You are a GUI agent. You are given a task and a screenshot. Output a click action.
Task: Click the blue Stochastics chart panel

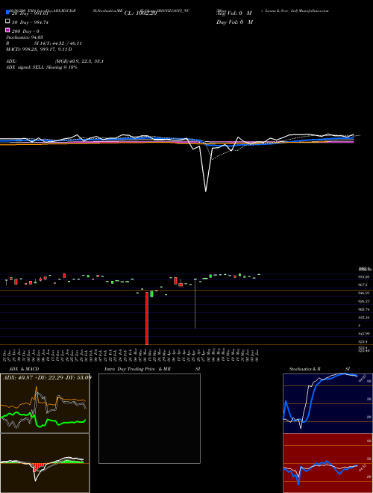click(x=327, y=403)
